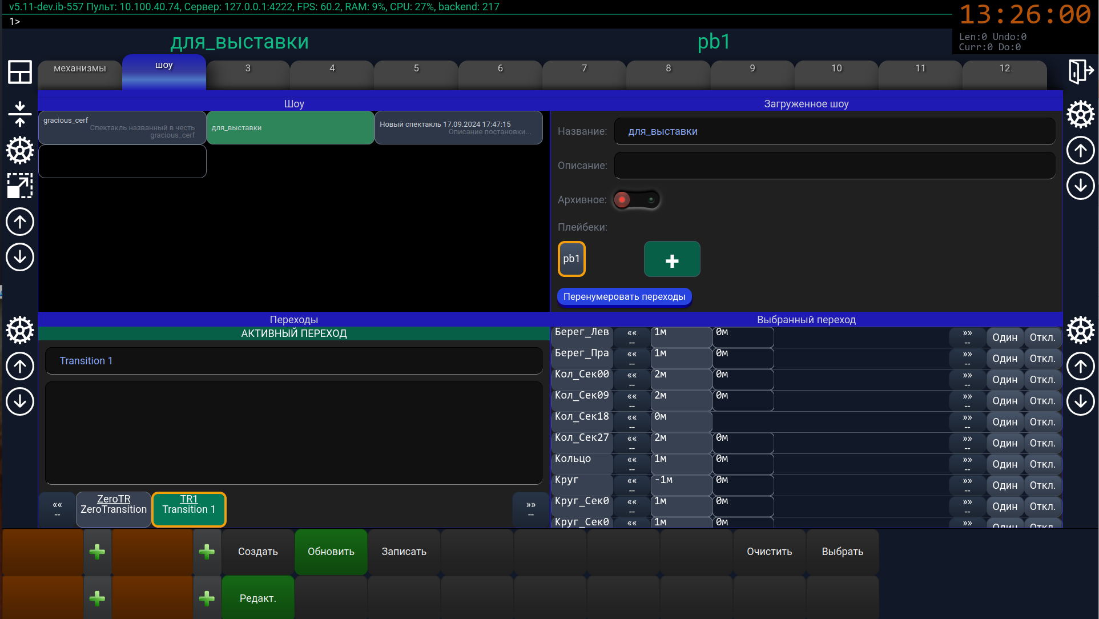Click the resize window icon in left sidebar
Viewport: 1099px width, 619px height.
(20, 186)
